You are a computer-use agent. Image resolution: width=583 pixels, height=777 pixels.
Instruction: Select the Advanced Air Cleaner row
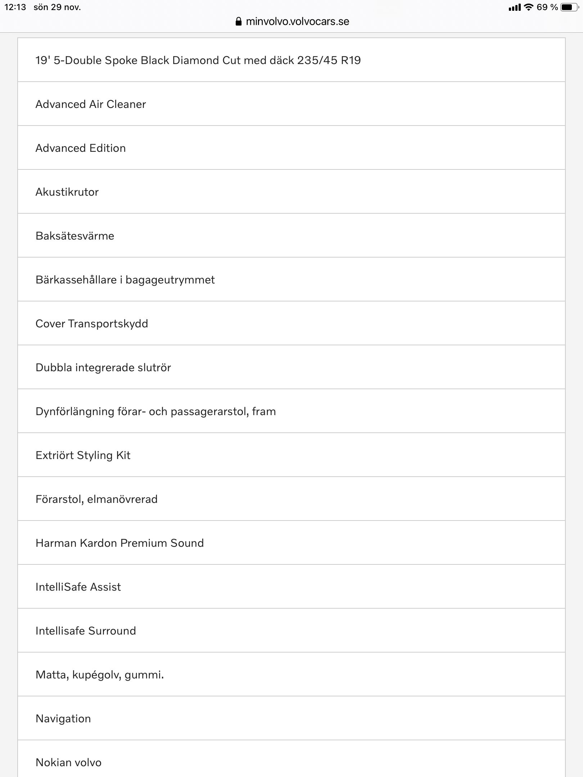[x=291, y=104]
